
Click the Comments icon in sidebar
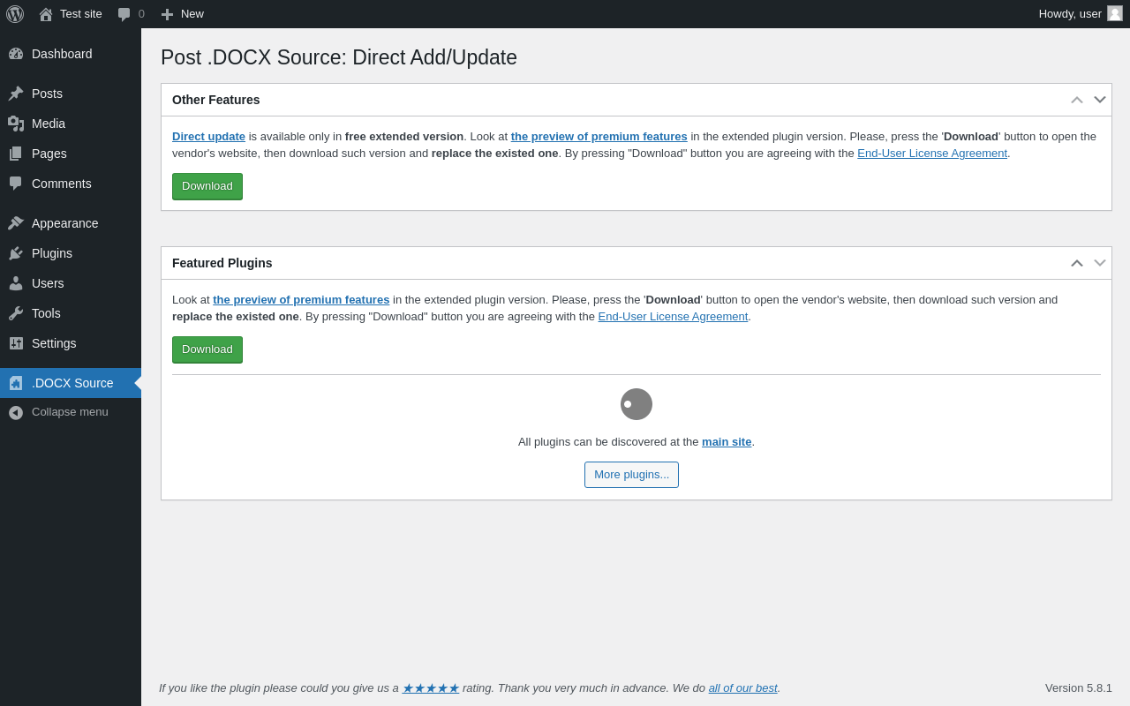pos(16,184)
